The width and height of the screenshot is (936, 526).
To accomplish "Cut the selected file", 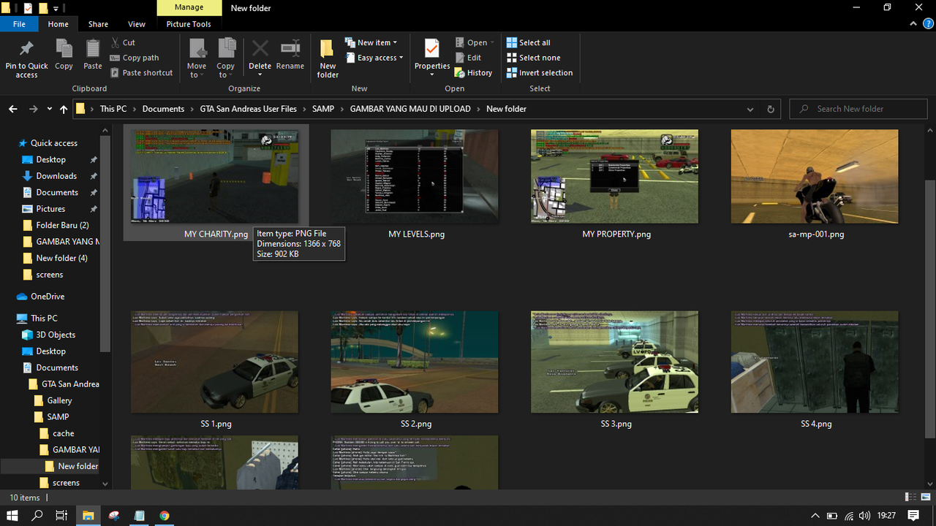I will (123, 42).
